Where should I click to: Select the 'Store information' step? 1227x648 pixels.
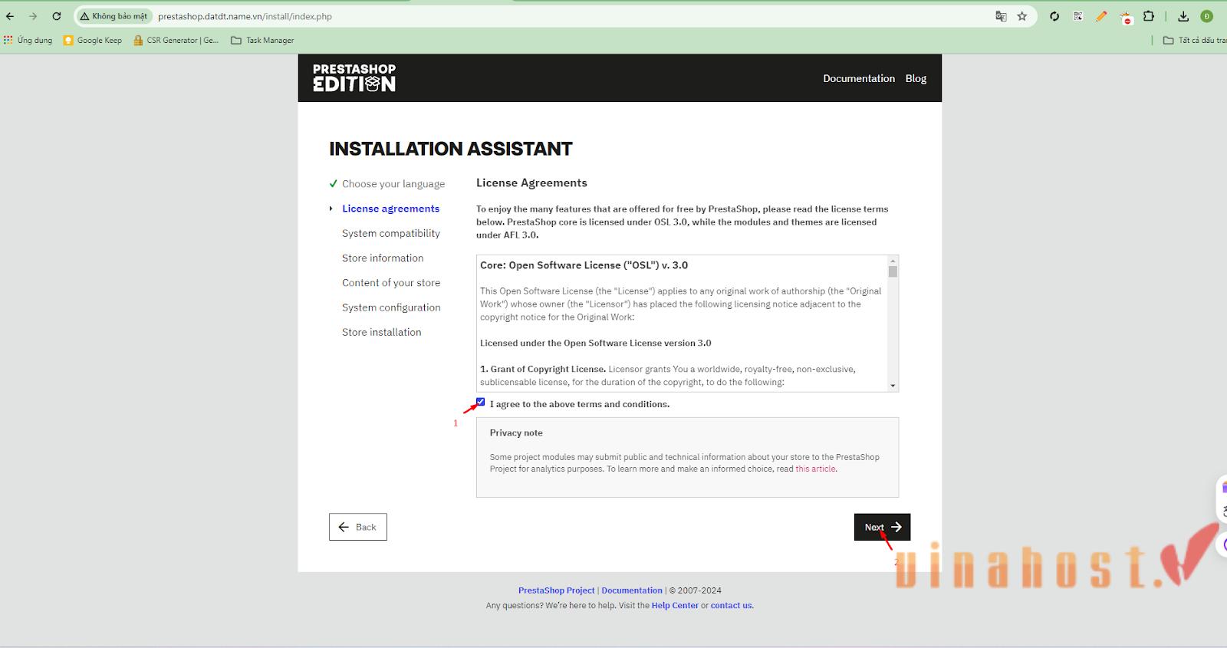383,258
